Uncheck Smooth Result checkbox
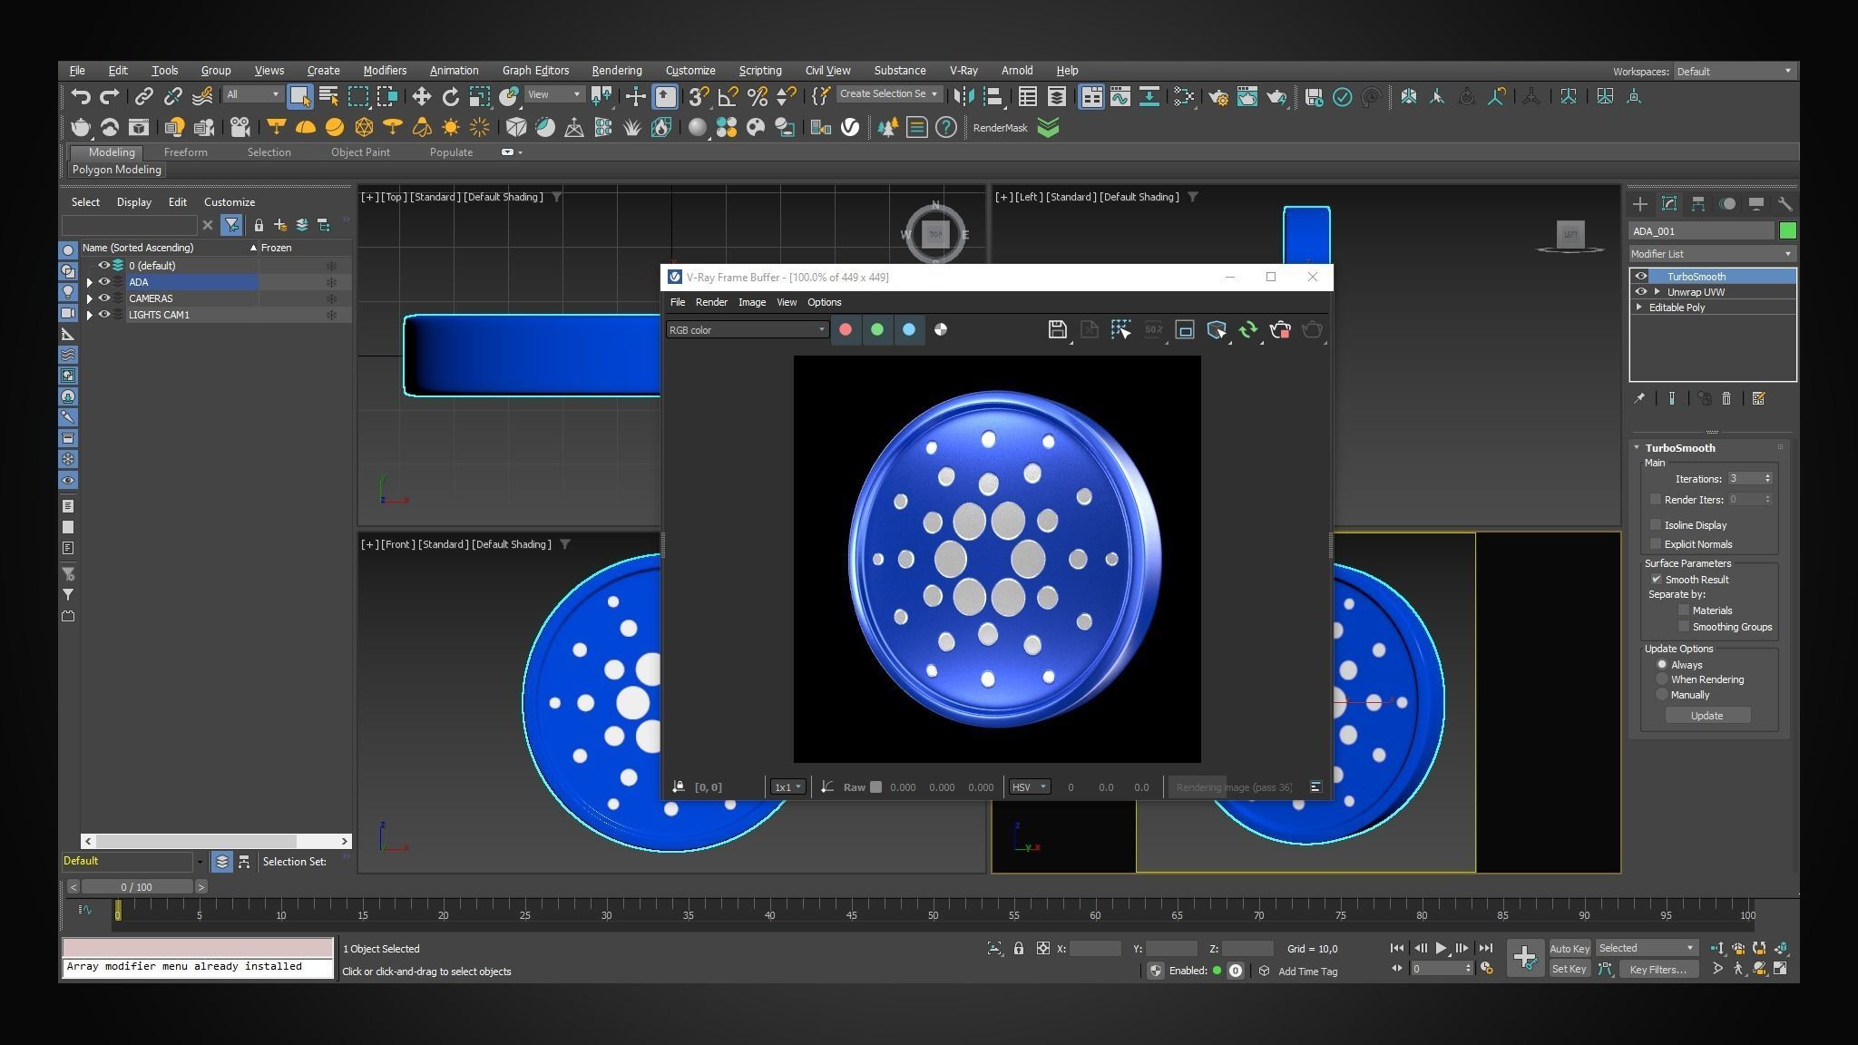Viewport: 1858px width, 1045px height. point(1657,580)
